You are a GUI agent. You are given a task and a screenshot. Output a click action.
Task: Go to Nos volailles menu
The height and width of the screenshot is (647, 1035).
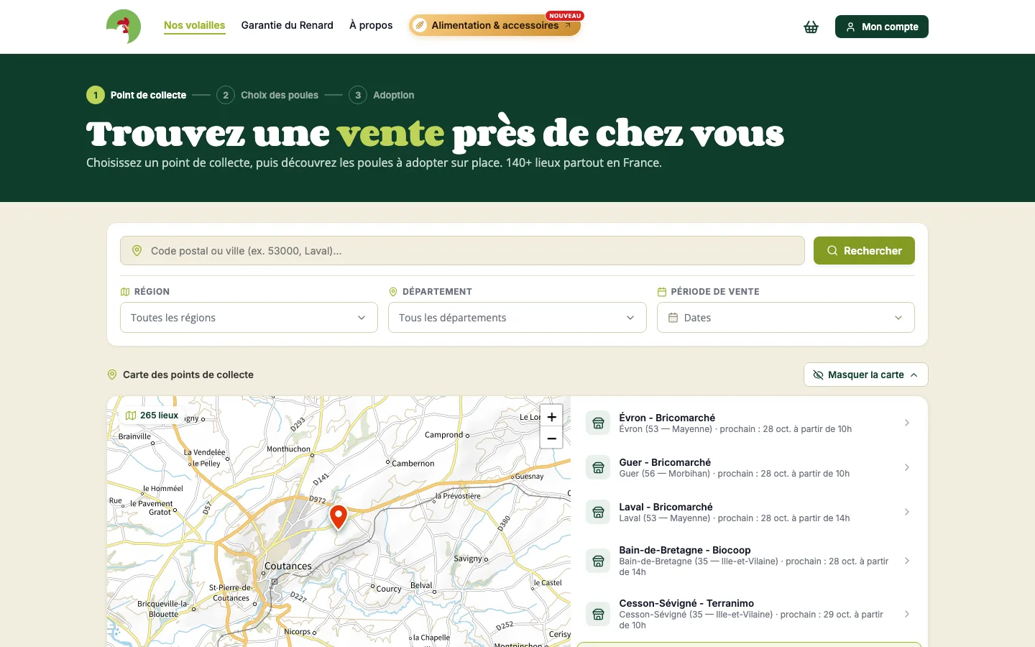tap(194, 25)
